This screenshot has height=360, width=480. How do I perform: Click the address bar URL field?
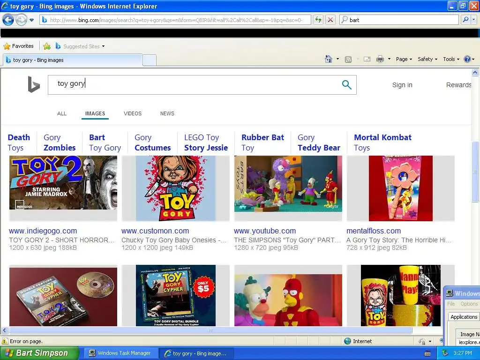click(175, 20)
